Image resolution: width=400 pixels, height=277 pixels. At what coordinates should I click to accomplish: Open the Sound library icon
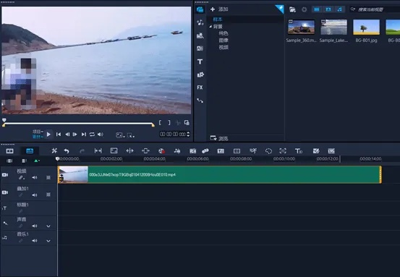[x=200, y=22]
